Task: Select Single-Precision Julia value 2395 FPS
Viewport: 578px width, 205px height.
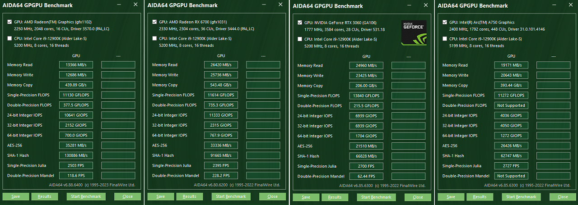Action: (x=221, y=165)
